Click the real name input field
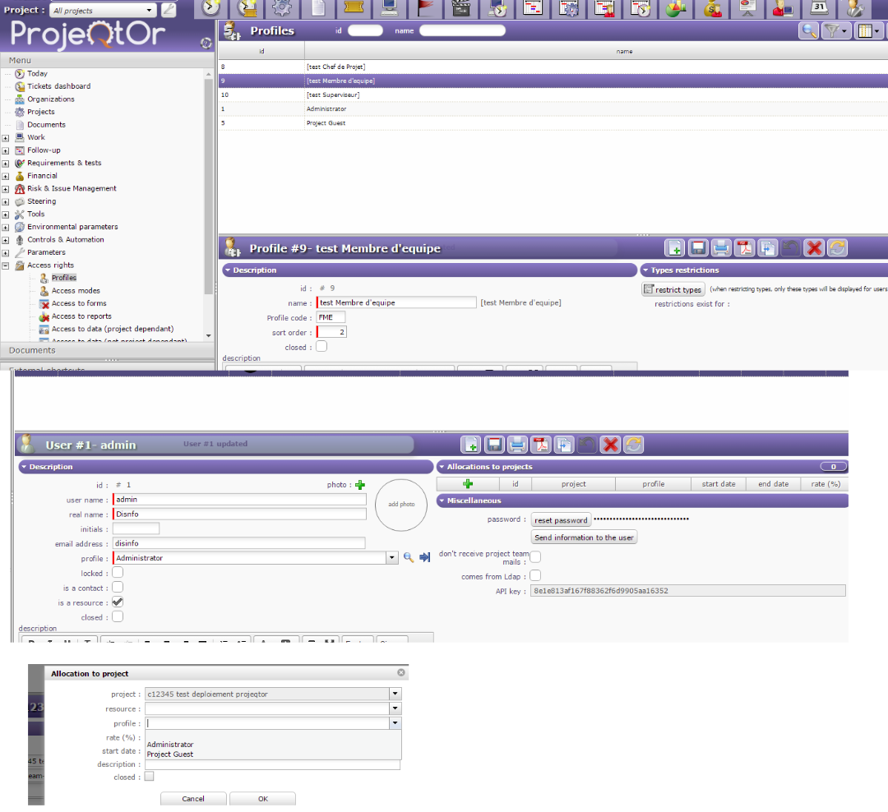888x812 pixels. (240, 514)
